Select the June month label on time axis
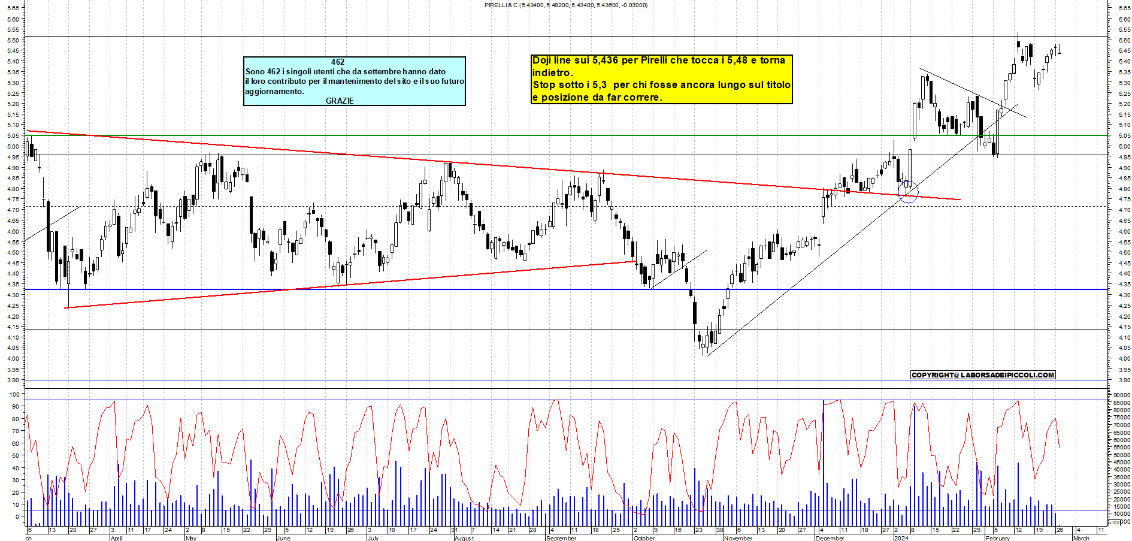 pyautogui.click(x=283, y=538)
